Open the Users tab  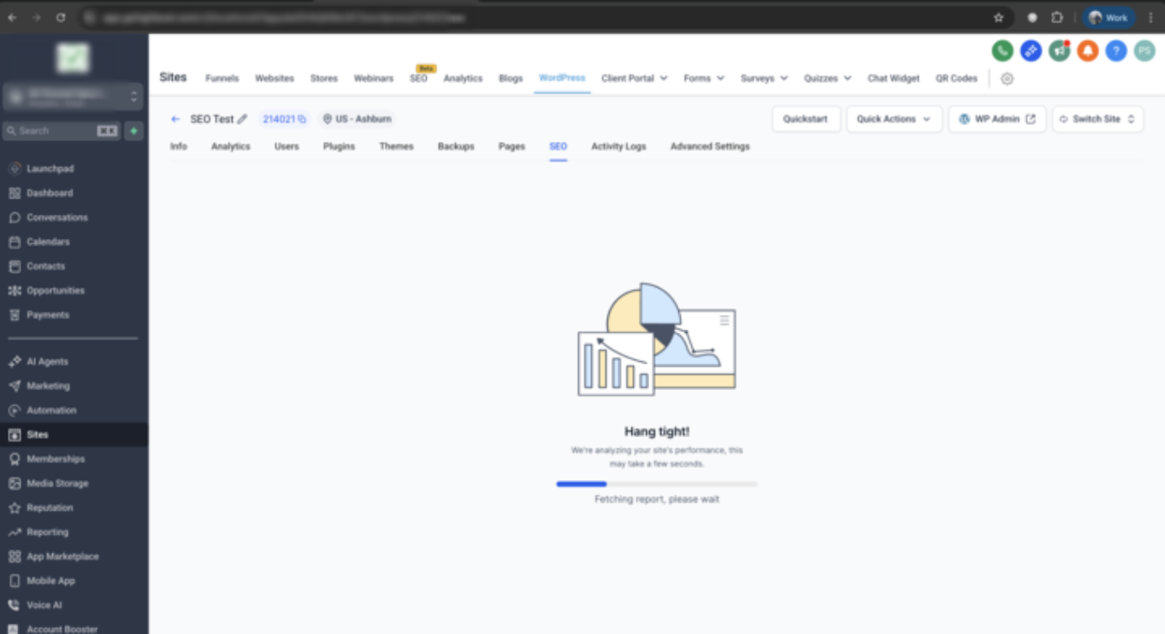287,146
